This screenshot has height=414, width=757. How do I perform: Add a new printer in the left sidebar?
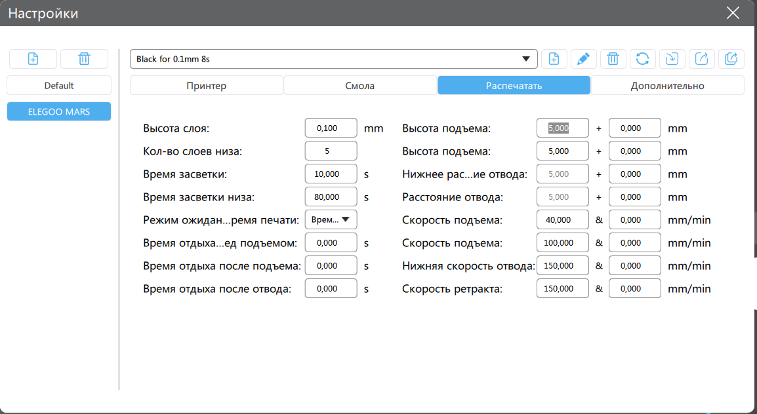pos(33,59)
